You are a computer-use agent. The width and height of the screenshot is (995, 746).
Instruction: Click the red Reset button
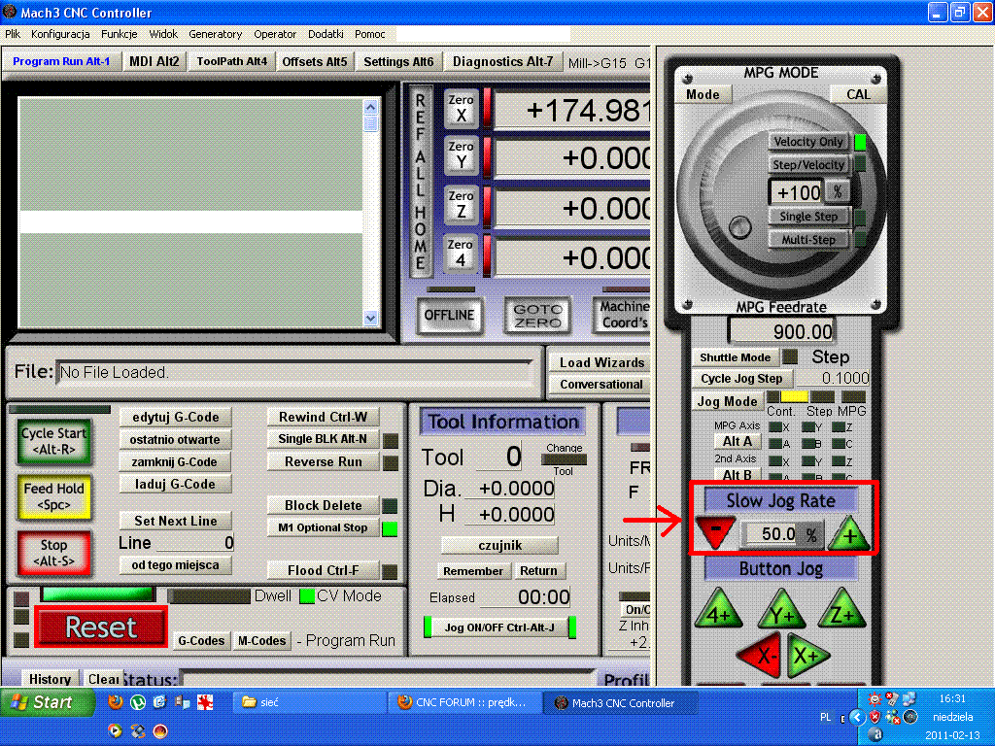point(101,627)
